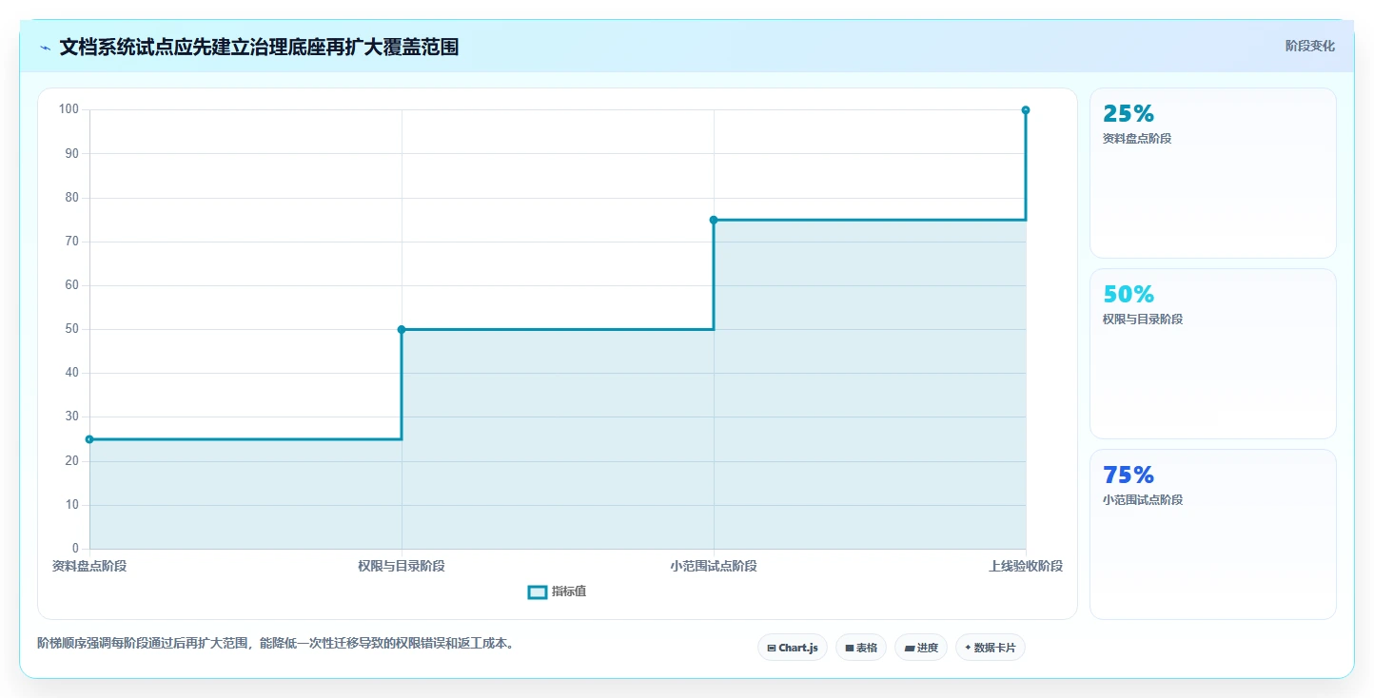Click the 数据卡片 tag
Viewport: 1374px width, 698px height.
tap(991, 648)
